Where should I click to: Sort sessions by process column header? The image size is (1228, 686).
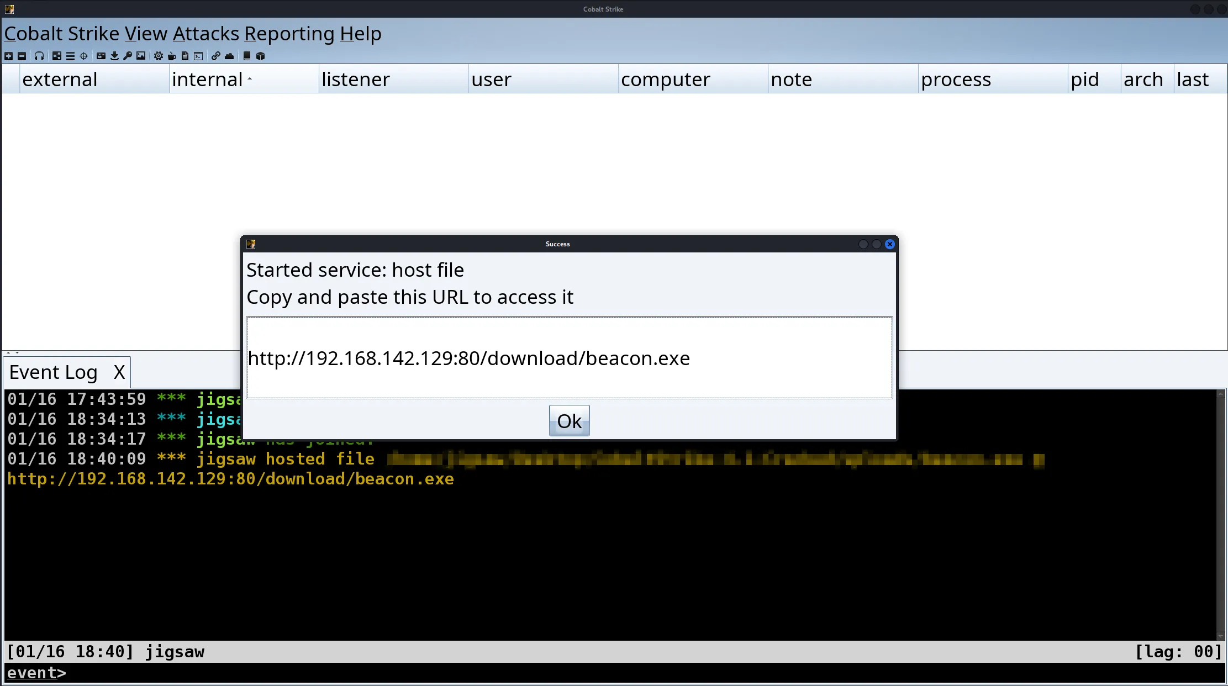993,79
